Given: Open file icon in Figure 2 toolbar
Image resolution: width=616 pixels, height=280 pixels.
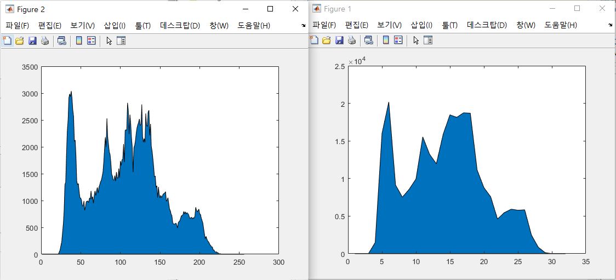Looking at the screenshot, I should [20, 41].
